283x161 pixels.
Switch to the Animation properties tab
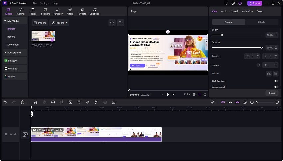[247, 11]
